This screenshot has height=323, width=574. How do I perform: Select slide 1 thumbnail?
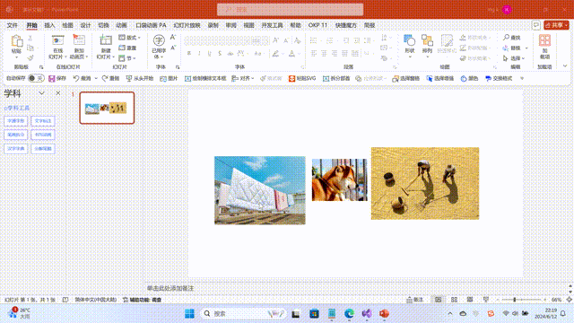click(107, 108)
